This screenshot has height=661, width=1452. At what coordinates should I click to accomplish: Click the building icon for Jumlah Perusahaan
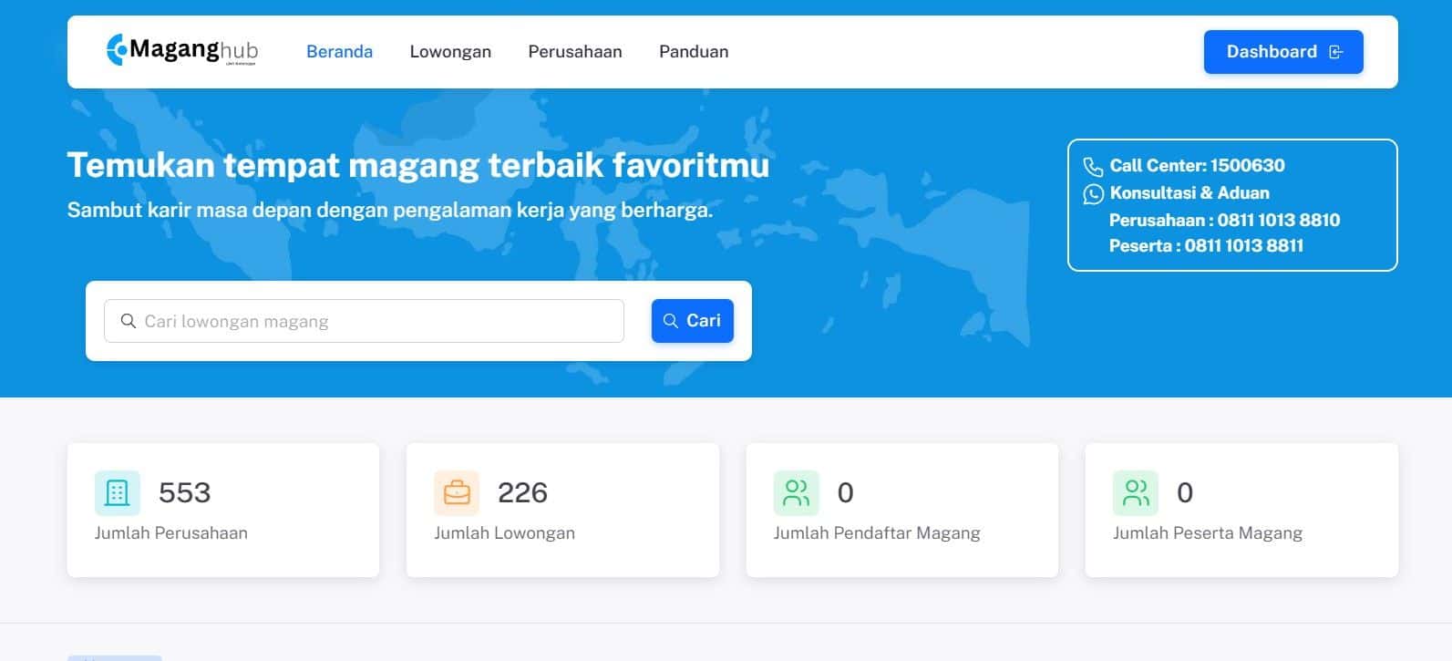[118, 493]
